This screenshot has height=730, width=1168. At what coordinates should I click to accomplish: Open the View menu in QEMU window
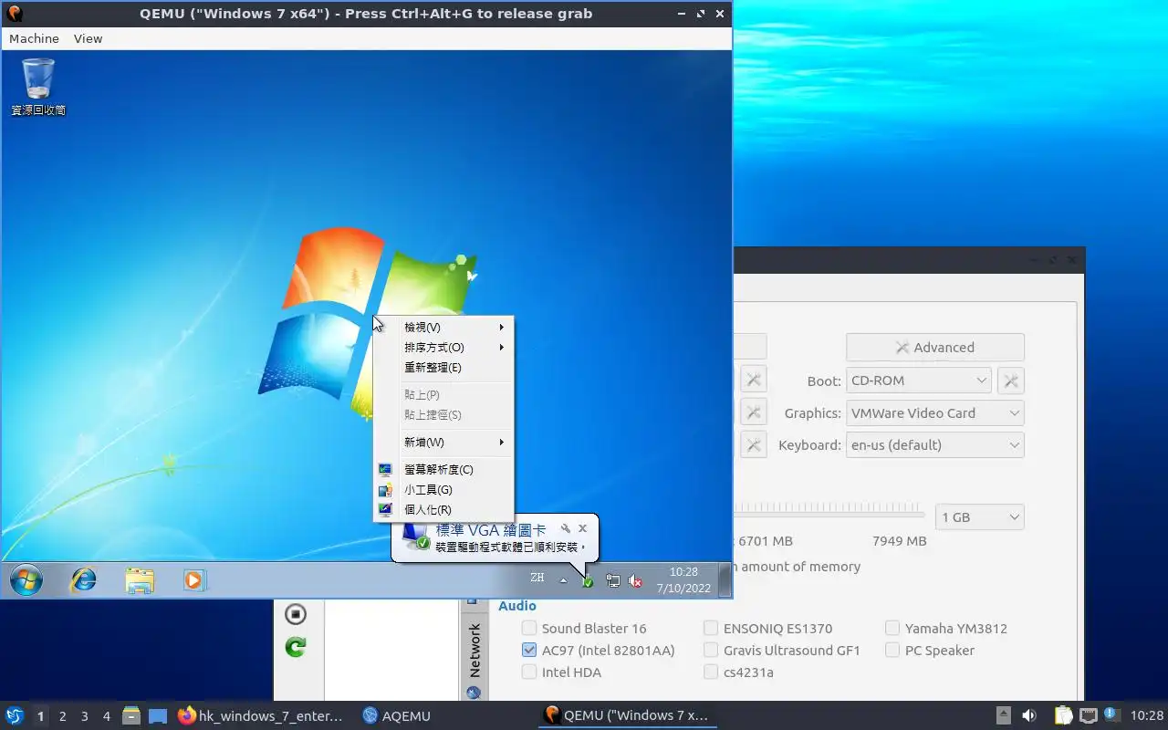[x=89, y=38]
